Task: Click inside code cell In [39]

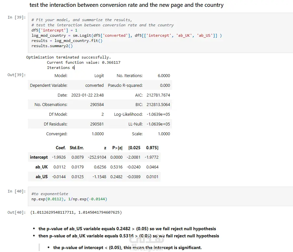Action: coord(160,33)
